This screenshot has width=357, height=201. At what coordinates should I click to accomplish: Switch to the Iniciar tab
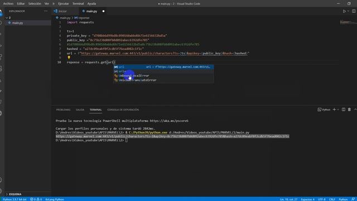pyautogui.click(x=62, y=11)
